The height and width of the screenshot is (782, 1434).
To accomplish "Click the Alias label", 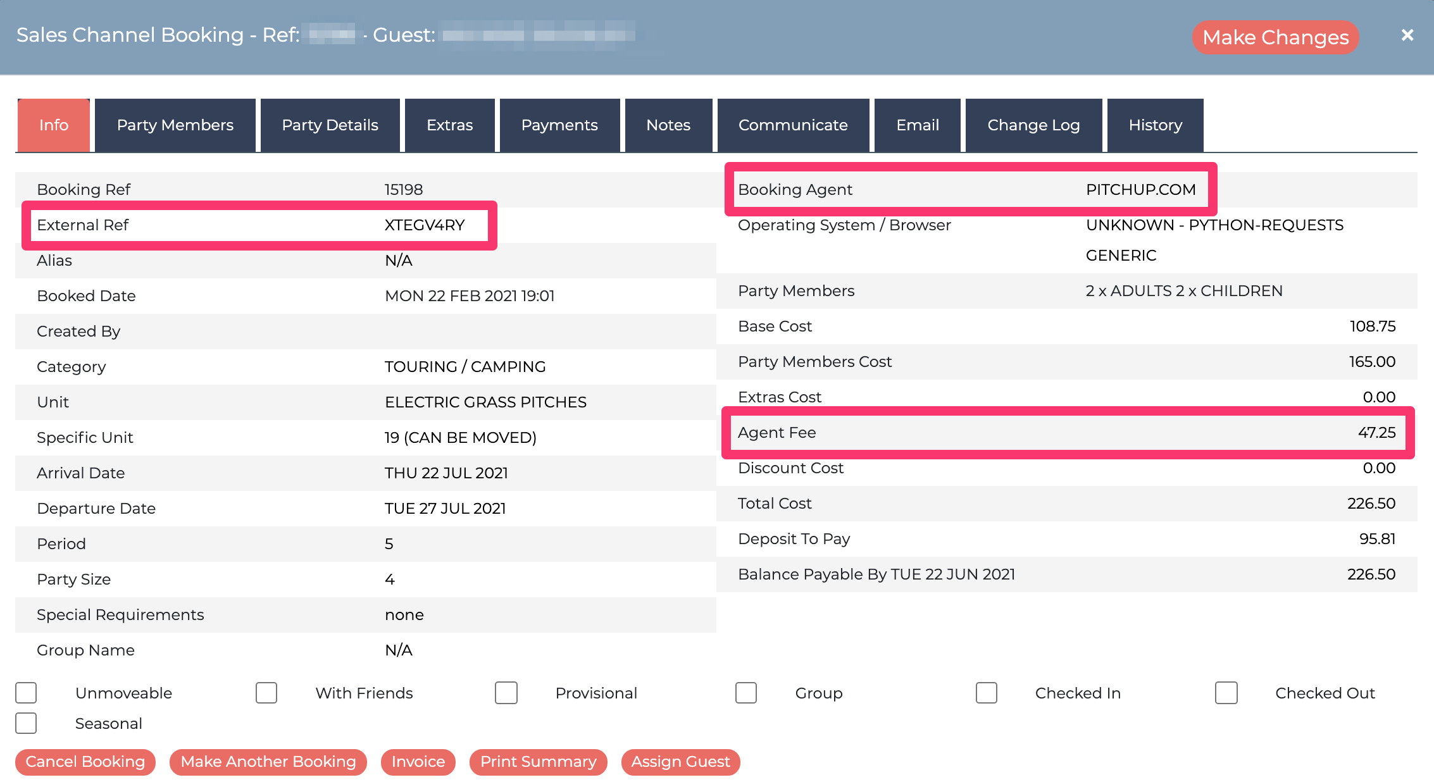I will (x=54, y=261).
